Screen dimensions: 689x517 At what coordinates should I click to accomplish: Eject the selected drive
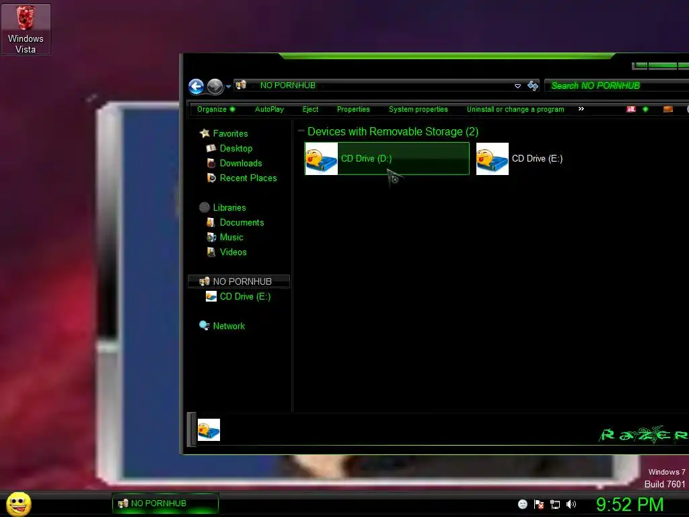pyautogui.click(x=310, y=109)
